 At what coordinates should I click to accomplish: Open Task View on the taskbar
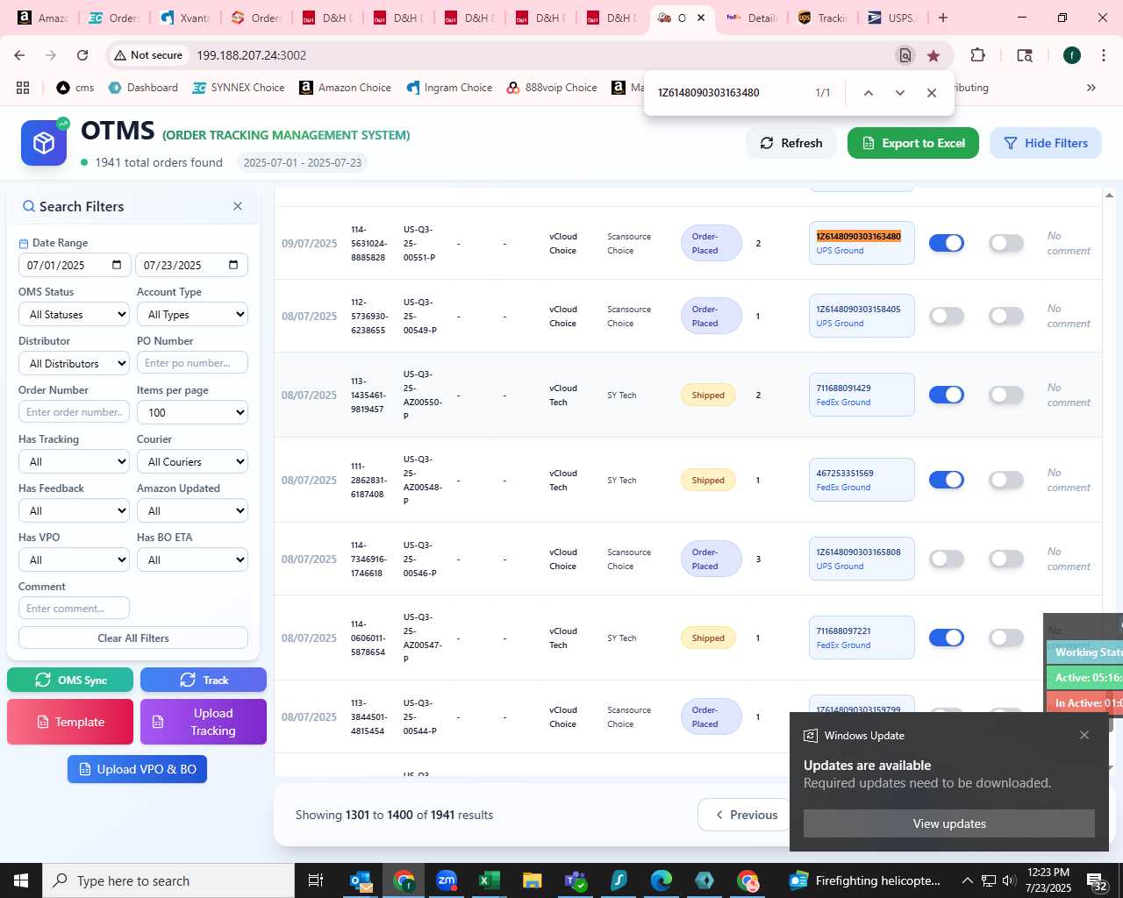click(x=316, y=880)
